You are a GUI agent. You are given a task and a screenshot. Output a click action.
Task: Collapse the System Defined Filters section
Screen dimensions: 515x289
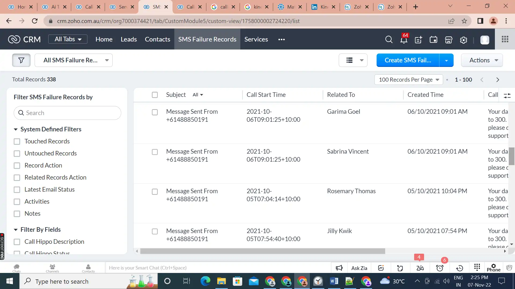click(16, 129)
